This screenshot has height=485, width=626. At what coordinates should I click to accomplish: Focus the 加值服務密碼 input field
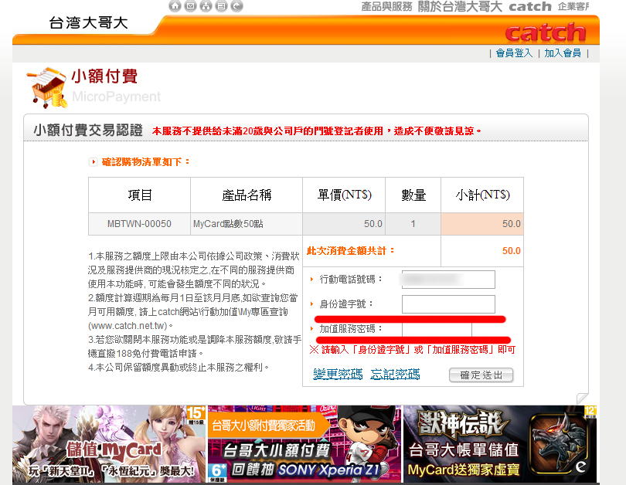click(x=437, y=329)
